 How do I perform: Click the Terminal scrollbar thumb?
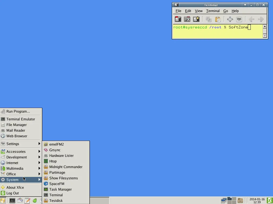click(x=265, y=31)
